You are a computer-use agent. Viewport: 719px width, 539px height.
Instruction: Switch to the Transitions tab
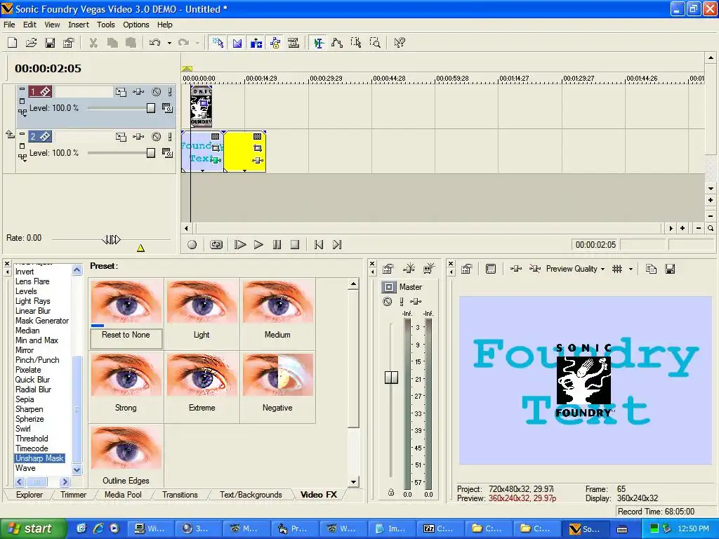pos(180,495)
